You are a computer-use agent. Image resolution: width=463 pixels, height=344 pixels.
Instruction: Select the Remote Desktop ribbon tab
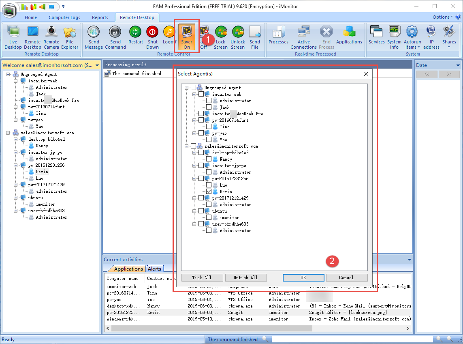click(x=137, y=17)
